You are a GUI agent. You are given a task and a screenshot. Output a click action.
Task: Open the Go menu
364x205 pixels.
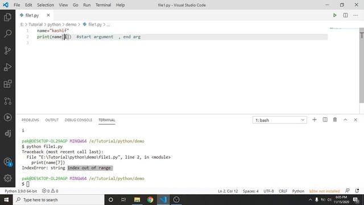[x=76, y=5]
